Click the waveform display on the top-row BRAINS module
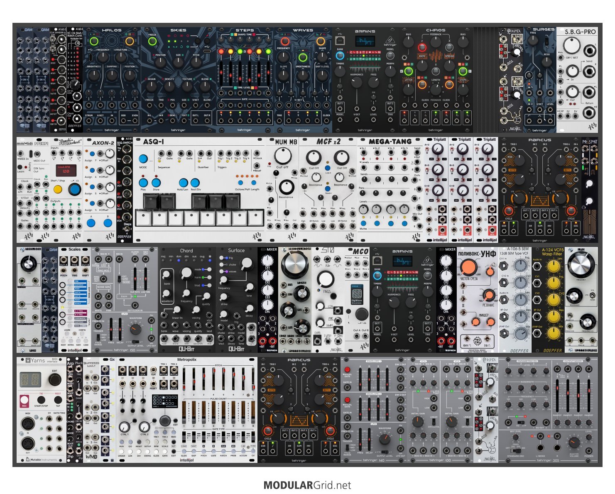Viewport: 615px width, 494px height. (x=365, y=41)
